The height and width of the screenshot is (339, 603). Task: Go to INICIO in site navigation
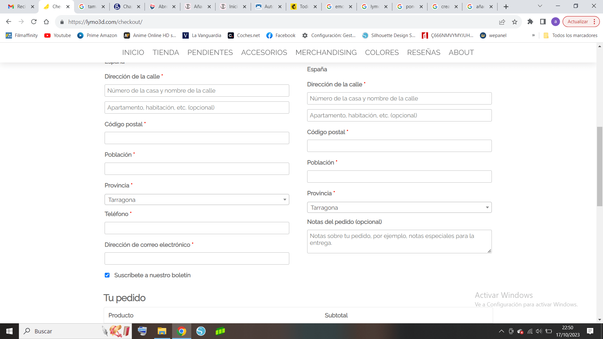coord(133,52)
